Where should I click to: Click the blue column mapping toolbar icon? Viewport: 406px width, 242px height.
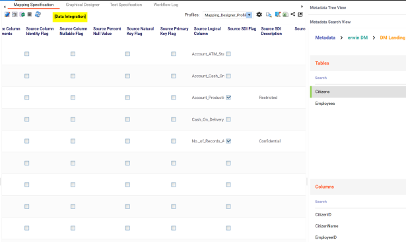[277, 15]
